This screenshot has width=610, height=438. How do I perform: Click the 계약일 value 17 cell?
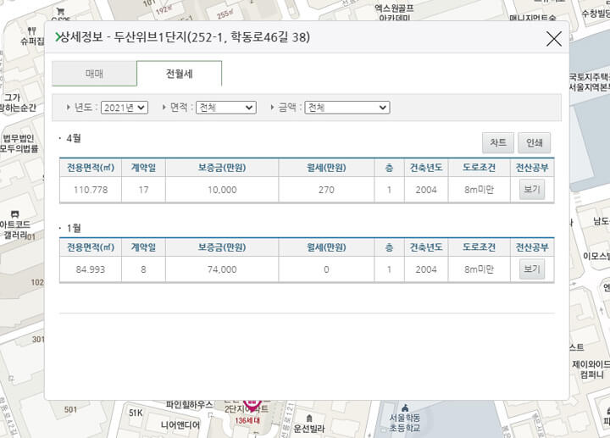pos(143,190)
